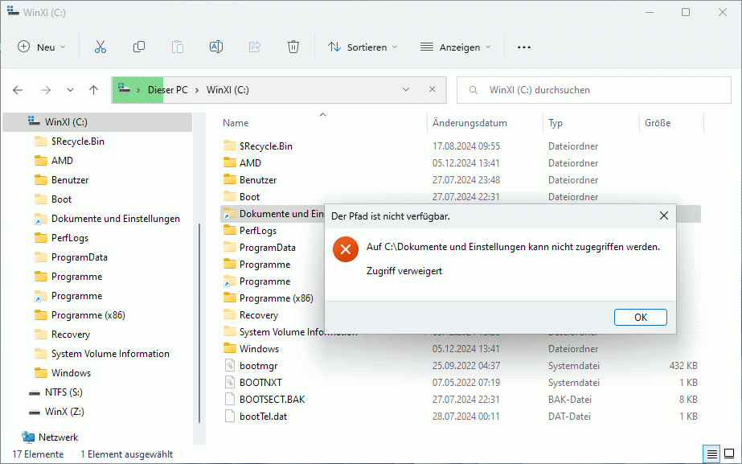
Task: Click the WinXI (C:) durchsuchen search field
Action: (594, 90)
